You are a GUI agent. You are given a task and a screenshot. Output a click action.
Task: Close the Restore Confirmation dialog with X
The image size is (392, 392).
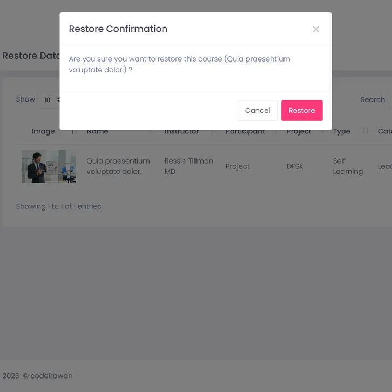tap(316, 29)
